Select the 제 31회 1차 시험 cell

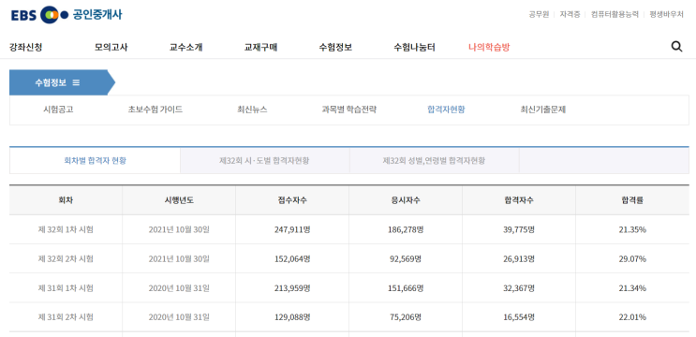[x=66, y=288]
